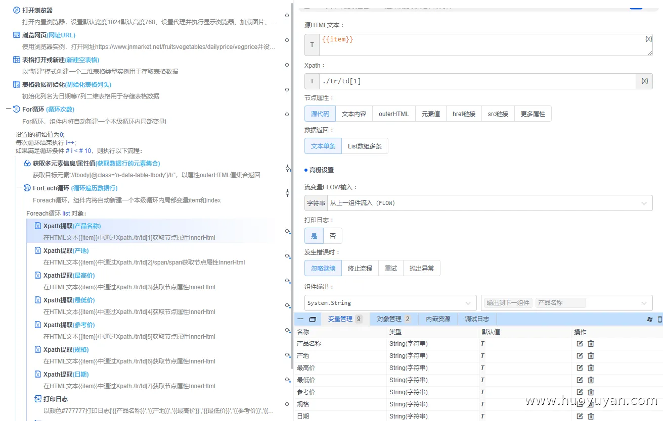663x421 pixels.
Task: Disable log printing with 否
Action: [x=333, y=236]
